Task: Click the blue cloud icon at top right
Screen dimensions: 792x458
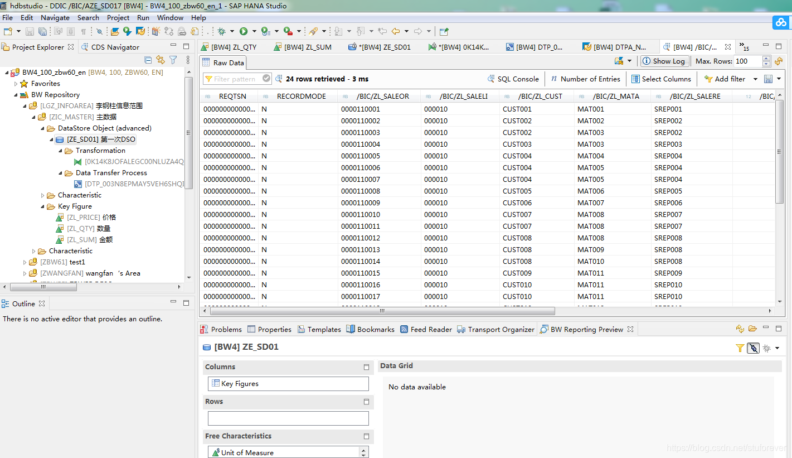Action: (781, 22)
